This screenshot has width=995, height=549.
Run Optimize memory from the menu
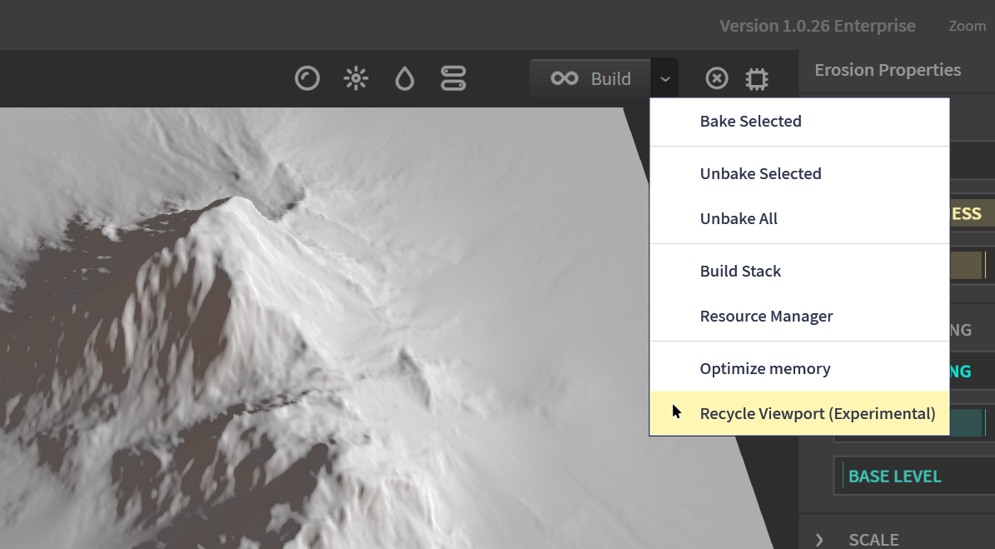click(764, 369)
